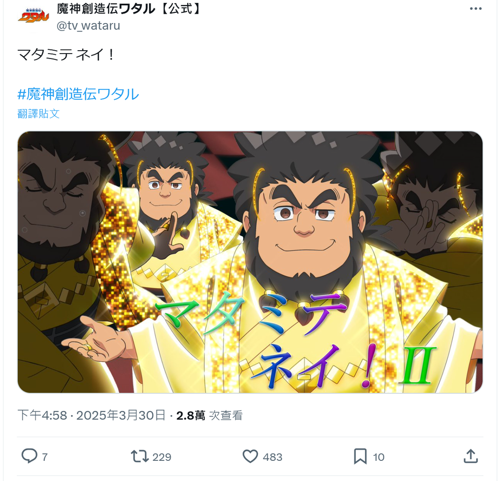Click the マタミテネイ! II caption in image
Screen dimensions: 504x481
pos(296,340)
